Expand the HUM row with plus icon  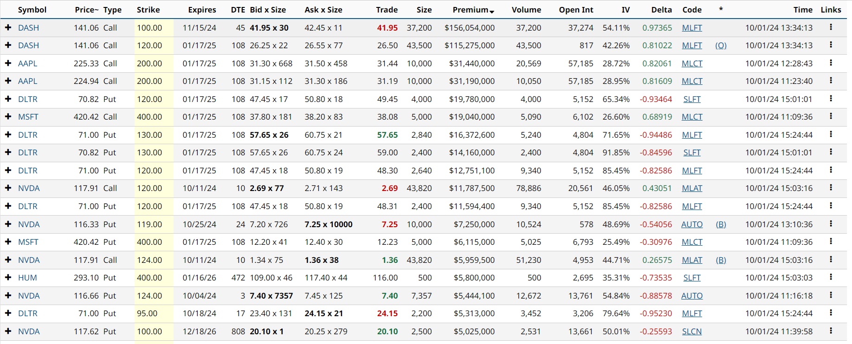(8, 278)
